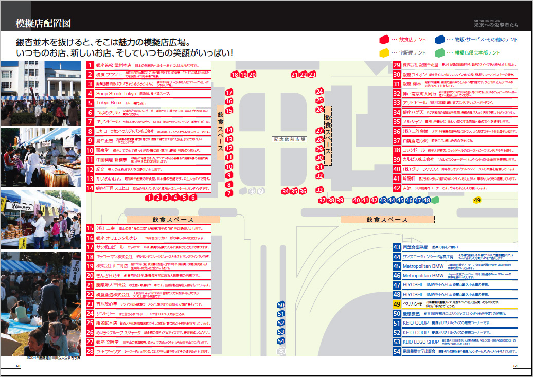This screenshot has height=377, width=533.
Task: Click hexagon marker 1 on the map
Action: pos(149,198)
